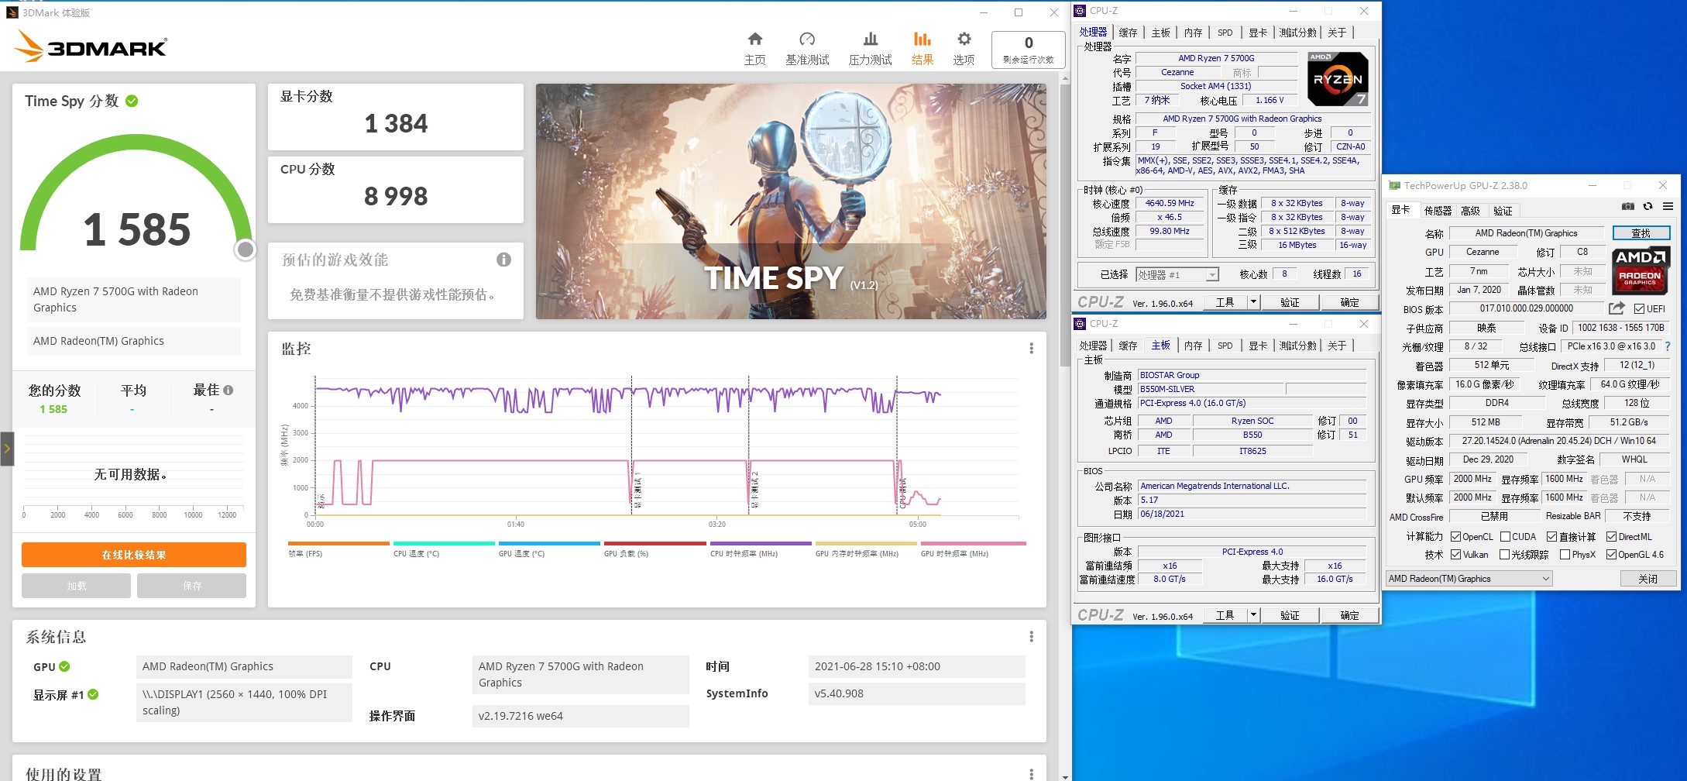
Task: Expand the left side panel arrow in 3DMark
Action: click(7, 449)
